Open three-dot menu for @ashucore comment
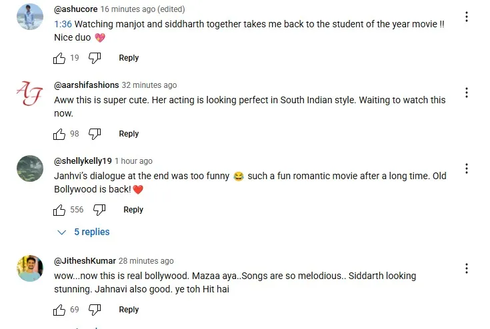Screen dimensions: 490x329 tap(466, 17)
